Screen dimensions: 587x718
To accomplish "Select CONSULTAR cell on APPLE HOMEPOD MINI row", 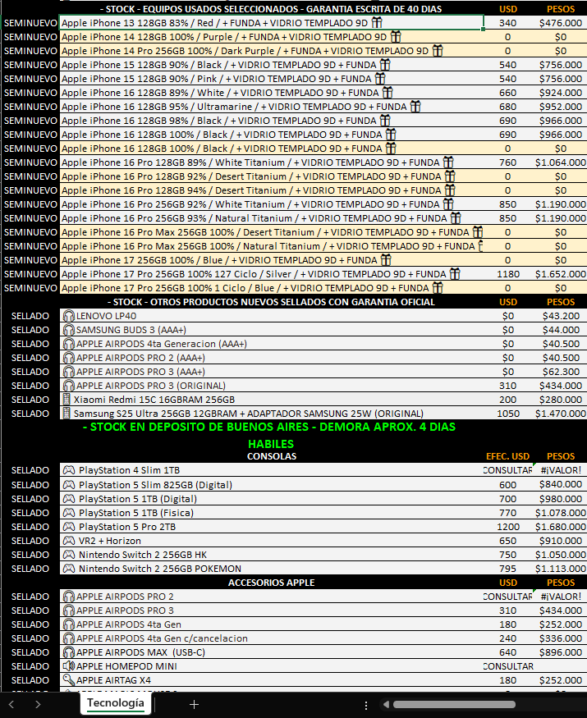I will 507,666.
